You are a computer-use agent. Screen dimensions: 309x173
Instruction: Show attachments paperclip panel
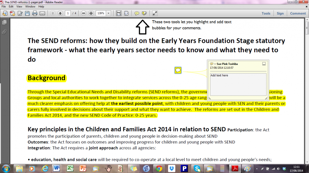point(4,32)
